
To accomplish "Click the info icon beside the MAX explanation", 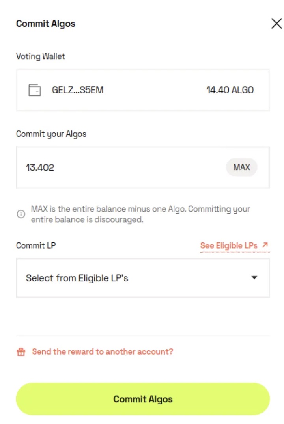I will pyautogui.click(x=21, y=214).
